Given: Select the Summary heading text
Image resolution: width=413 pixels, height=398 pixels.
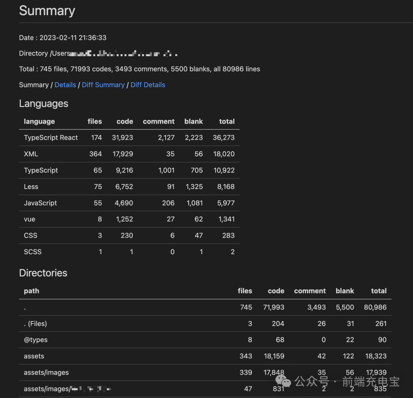Looking at the screenshot, I should 47,11.
